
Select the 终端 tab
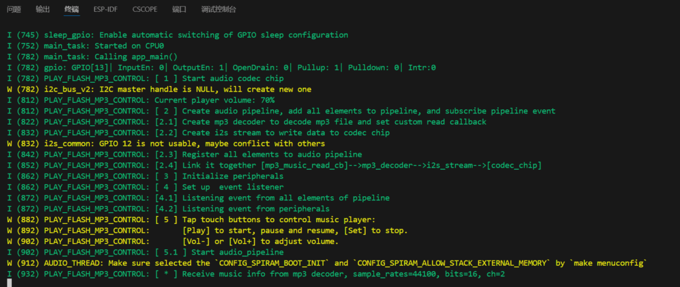point(72,9)
